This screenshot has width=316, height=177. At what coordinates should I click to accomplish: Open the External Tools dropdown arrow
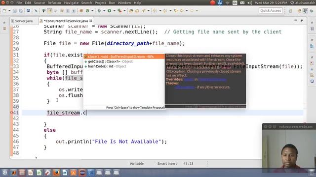[124, 11]
